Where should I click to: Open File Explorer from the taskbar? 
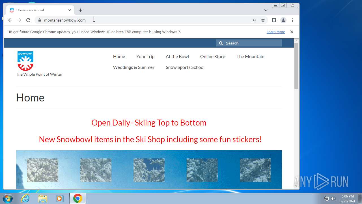(43, 198)
